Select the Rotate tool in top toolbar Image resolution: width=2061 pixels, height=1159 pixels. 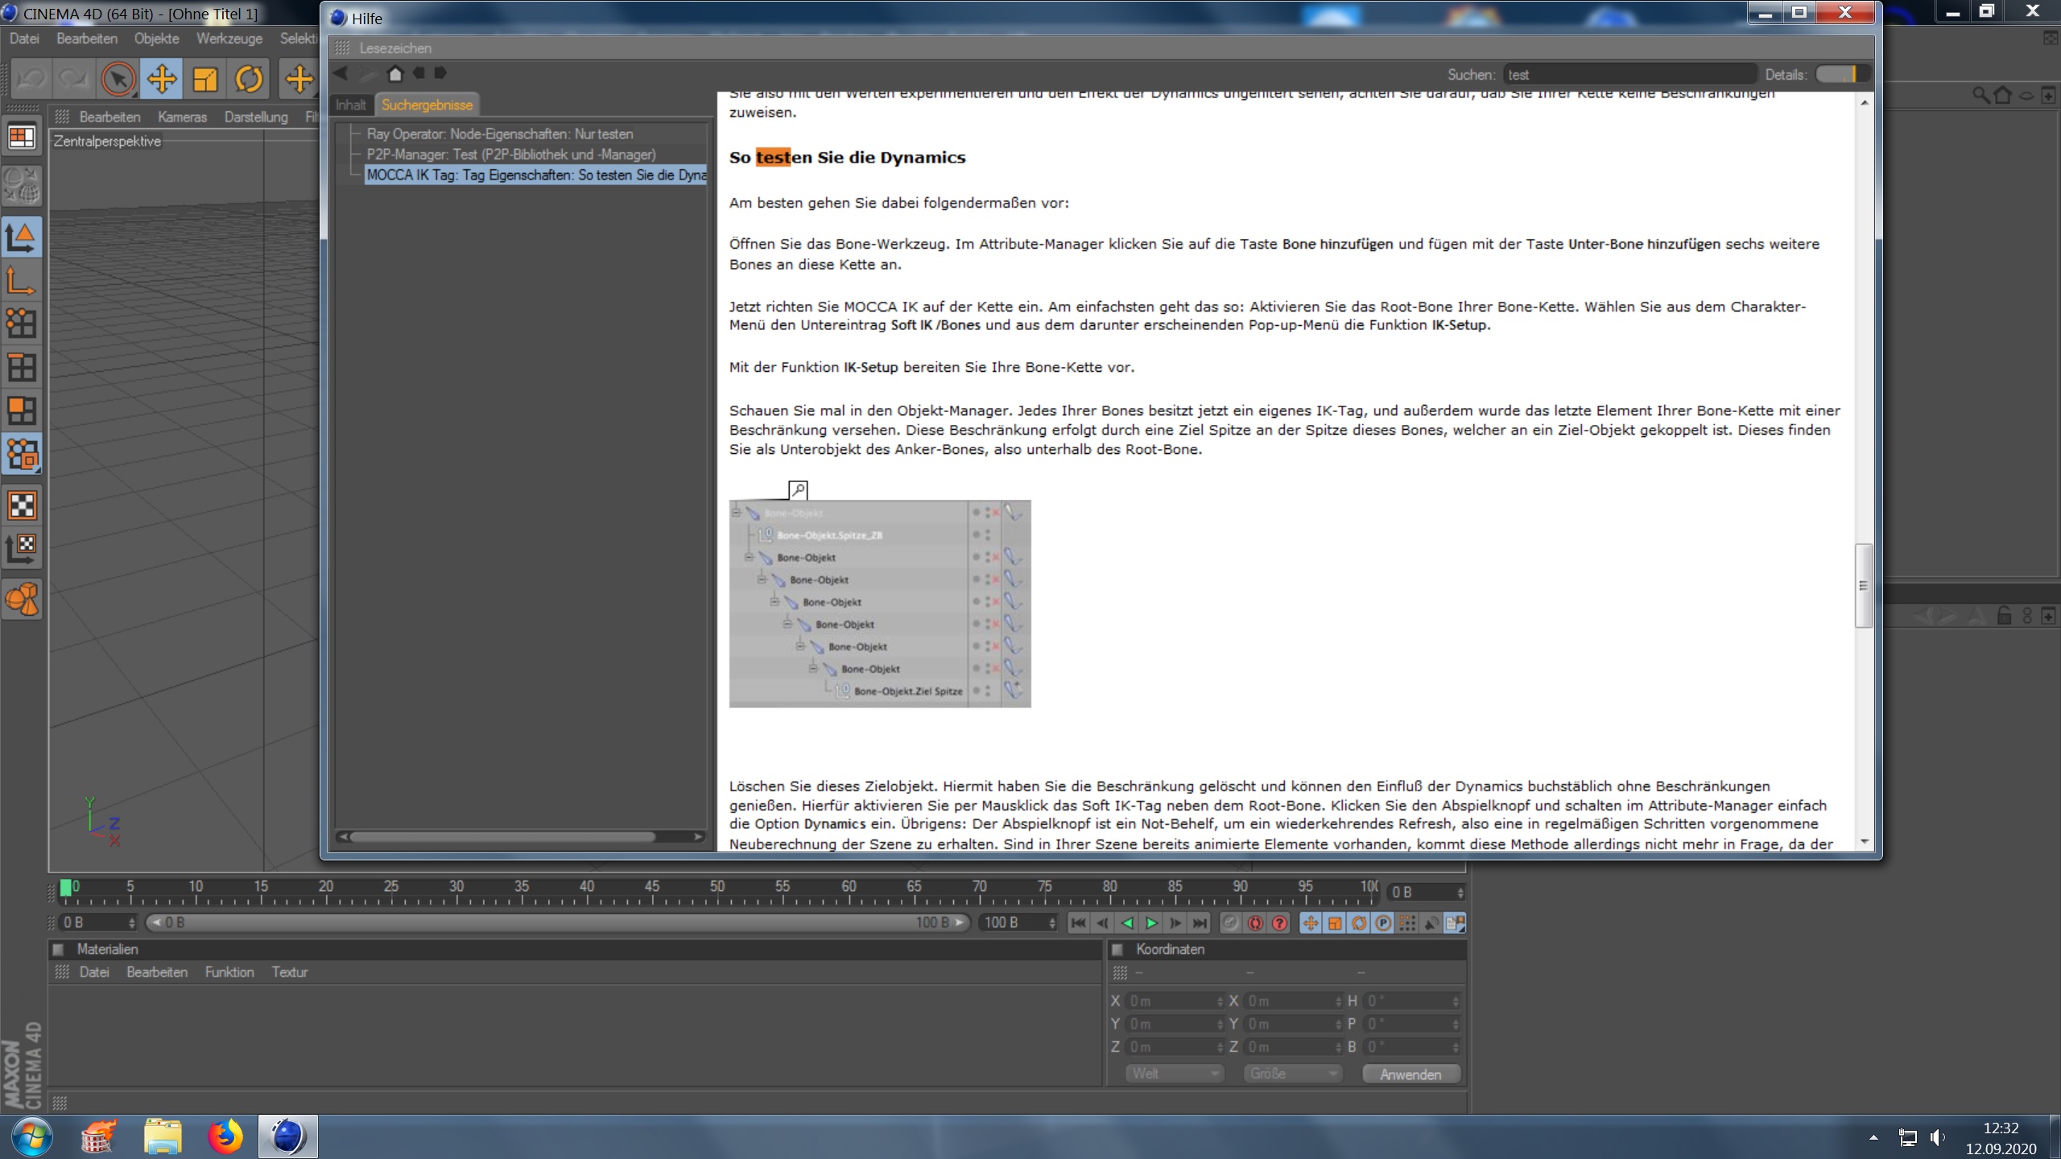(249, 79)
